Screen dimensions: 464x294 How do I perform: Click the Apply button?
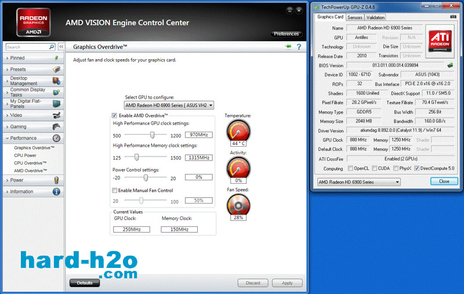click(287, 283)
